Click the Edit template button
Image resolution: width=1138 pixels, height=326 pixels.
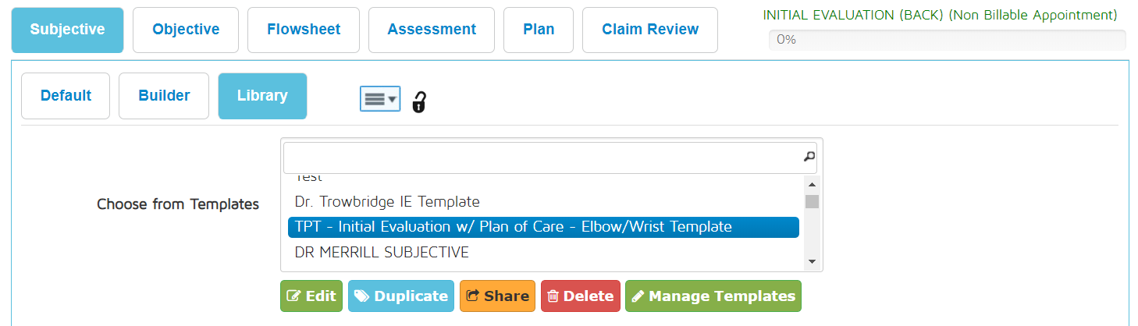pos(311,296)
